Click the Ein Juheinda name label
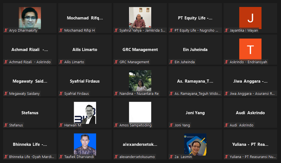281x163 pixels. [x=185, y=62]
